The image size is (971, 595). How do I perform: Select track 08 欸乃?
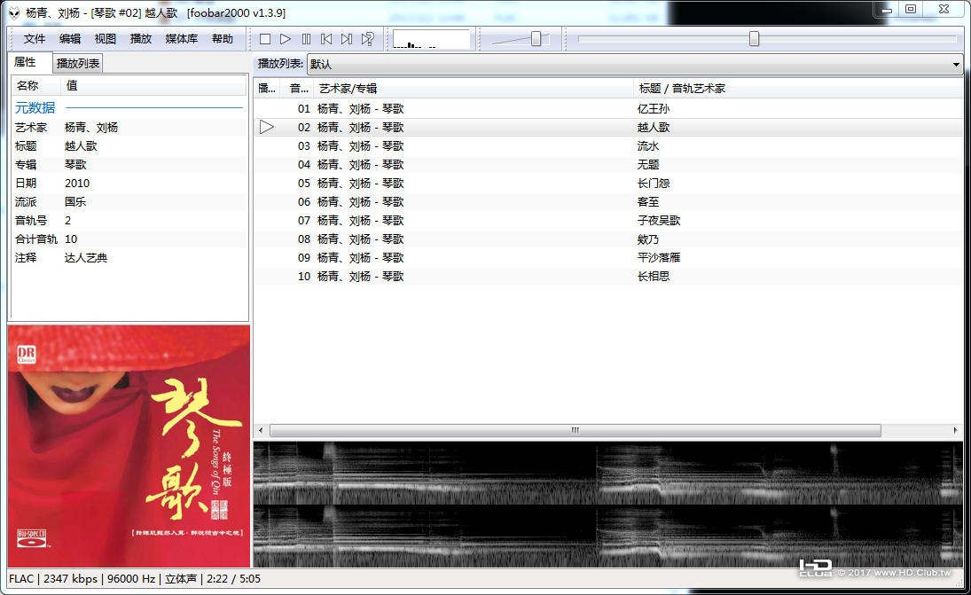(x=608, y=239)
